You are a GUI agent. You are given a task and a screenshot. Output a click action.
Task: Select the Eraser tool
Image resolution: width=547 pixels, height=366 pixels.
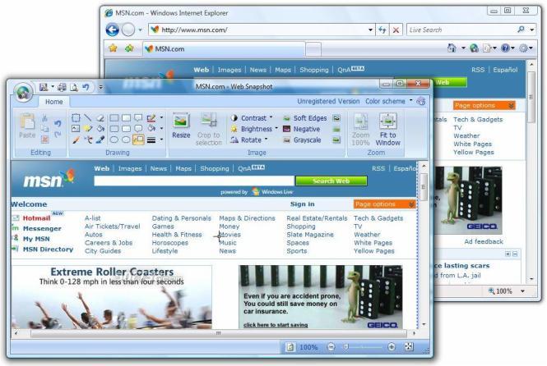tap(100, 117)
